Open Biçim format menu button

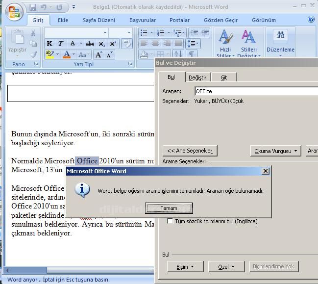185,267
